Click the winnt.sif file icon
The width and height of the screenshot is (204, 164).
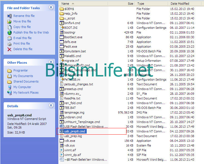pyautogui.click(x=62, y=150)
